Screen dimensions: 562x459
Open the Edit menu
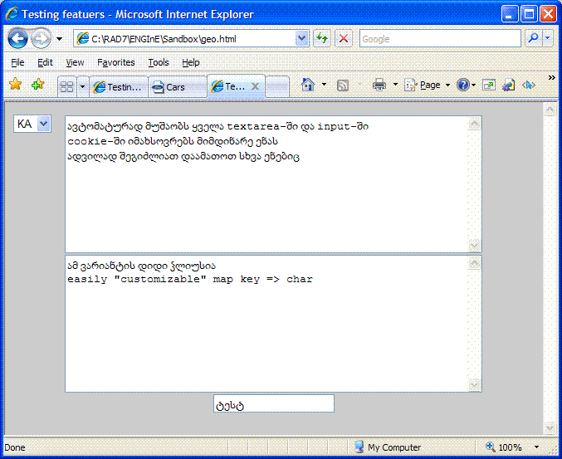click(x=45, y=62)
